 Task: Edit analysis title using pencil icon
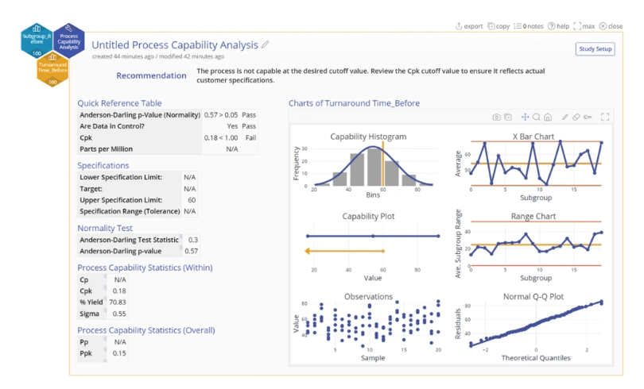(266, 44)
